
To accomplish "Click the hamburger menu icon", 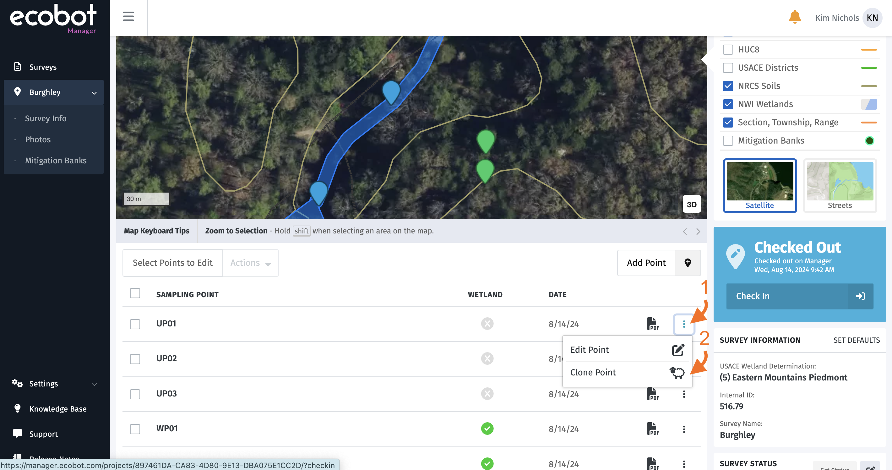I will click(128, 16).
